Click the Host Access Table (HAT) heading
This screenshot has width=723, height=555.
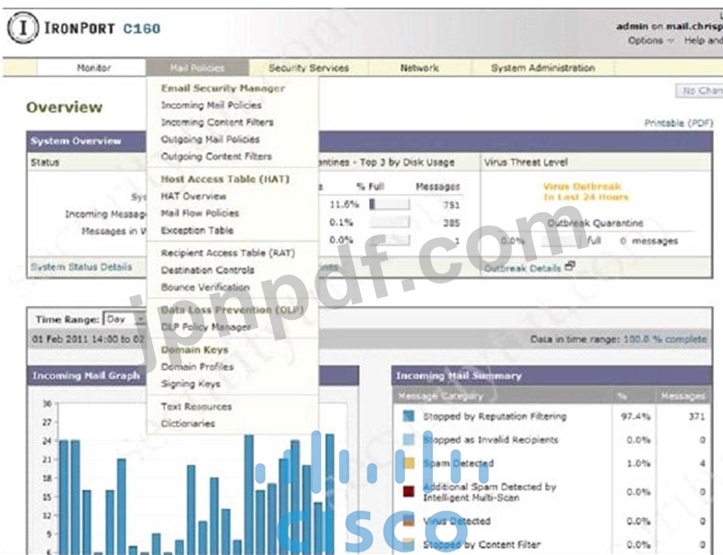pyautogui.click(x=225, y=179)
